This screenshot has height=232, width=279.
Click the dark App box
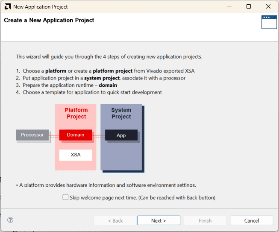(121, 135)
